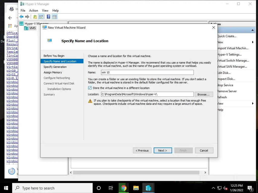Click the horizontal scrollbar track
This screenshot has width=258, height=193.
point(136,172)
